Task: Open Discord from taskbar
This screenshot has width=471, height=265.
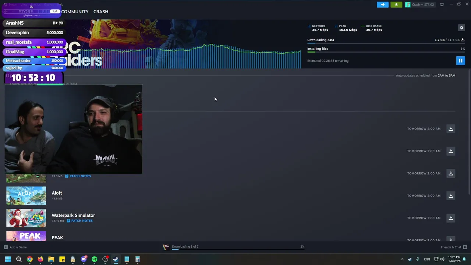Action: [84, 259]
